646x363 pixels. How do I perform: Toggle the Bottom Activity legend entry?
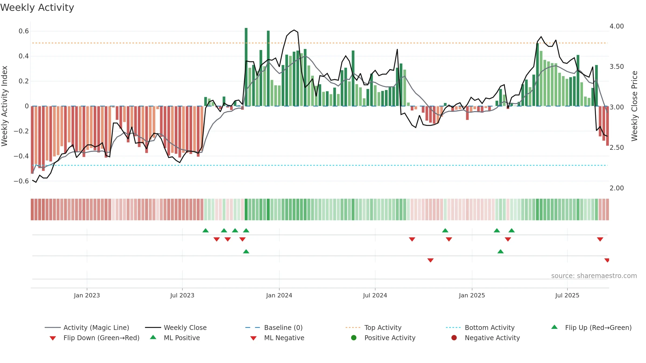point(480,328)
